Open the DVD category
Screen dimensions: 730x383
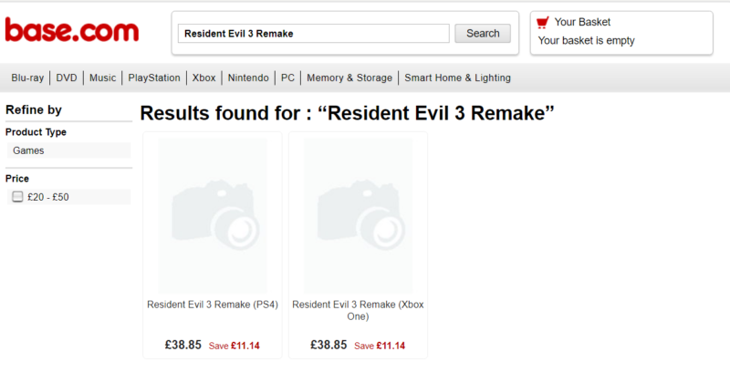(67, 78)
